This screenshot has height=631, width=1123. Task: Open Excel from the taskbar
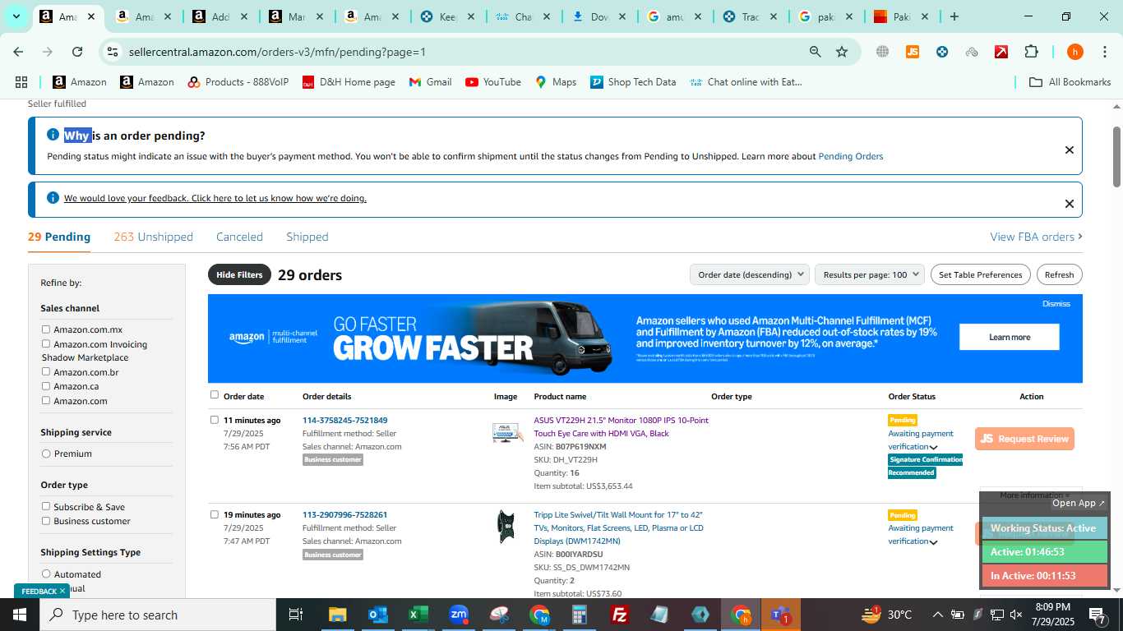click(418, 615)
